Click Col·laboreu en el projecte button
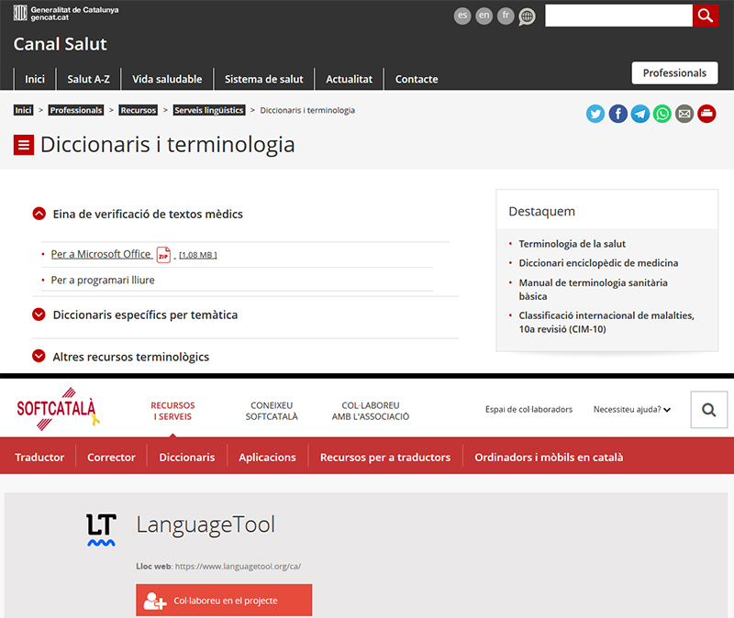The height and width of the screenshot is (618, 734). (224, 601)
